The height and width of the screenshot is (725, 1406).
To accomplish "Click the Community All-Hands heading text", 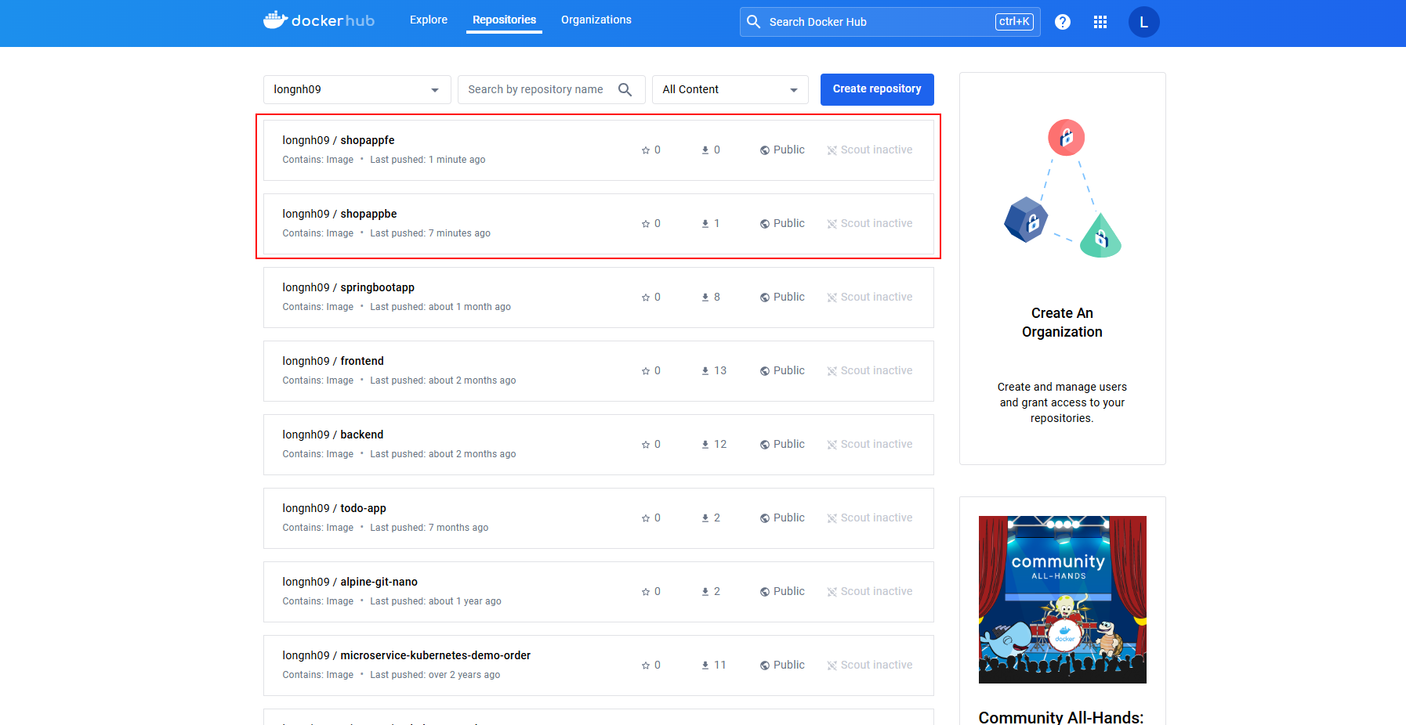I will pyautogui.click(x=1061, y=716).
